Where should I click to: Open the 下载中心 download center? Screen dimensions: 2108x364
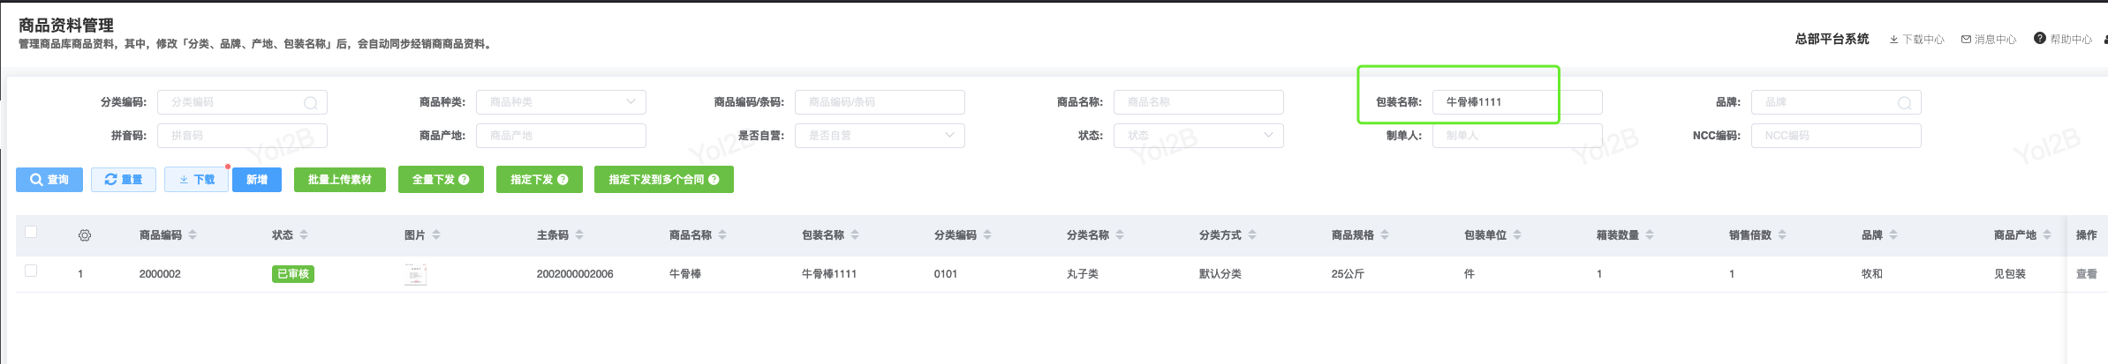(x=1916, y=40)
